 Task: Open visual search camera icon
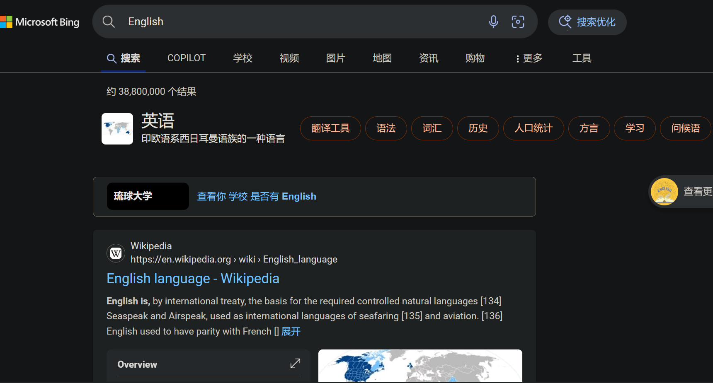518,22
